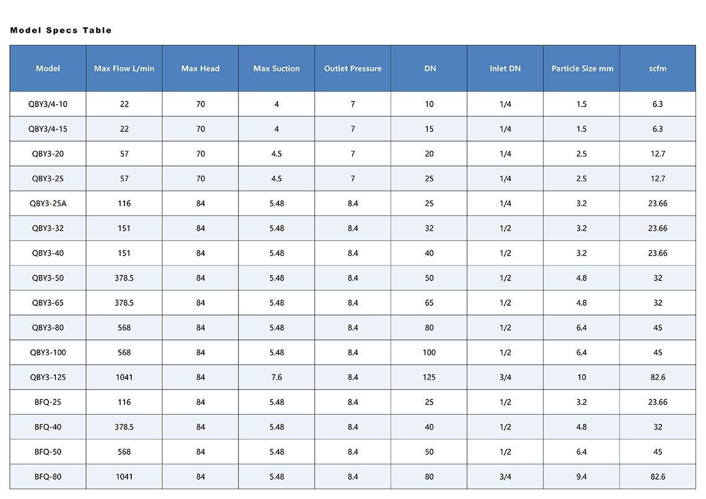Viewport: 706px width, 499px height.
Task: Select QBY3-125 max flow value 1041
Action: [x=124, y=377]
